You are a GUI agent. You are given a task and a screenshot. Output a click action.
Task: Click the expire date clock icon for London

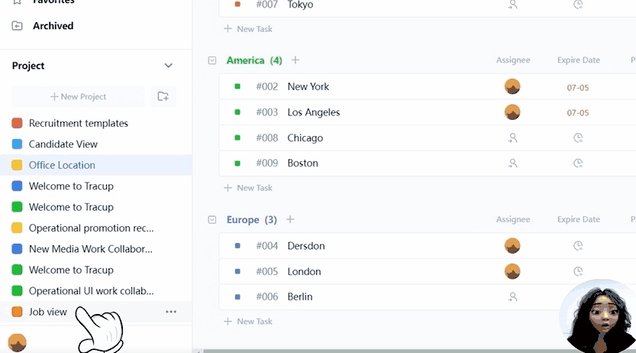578,271
